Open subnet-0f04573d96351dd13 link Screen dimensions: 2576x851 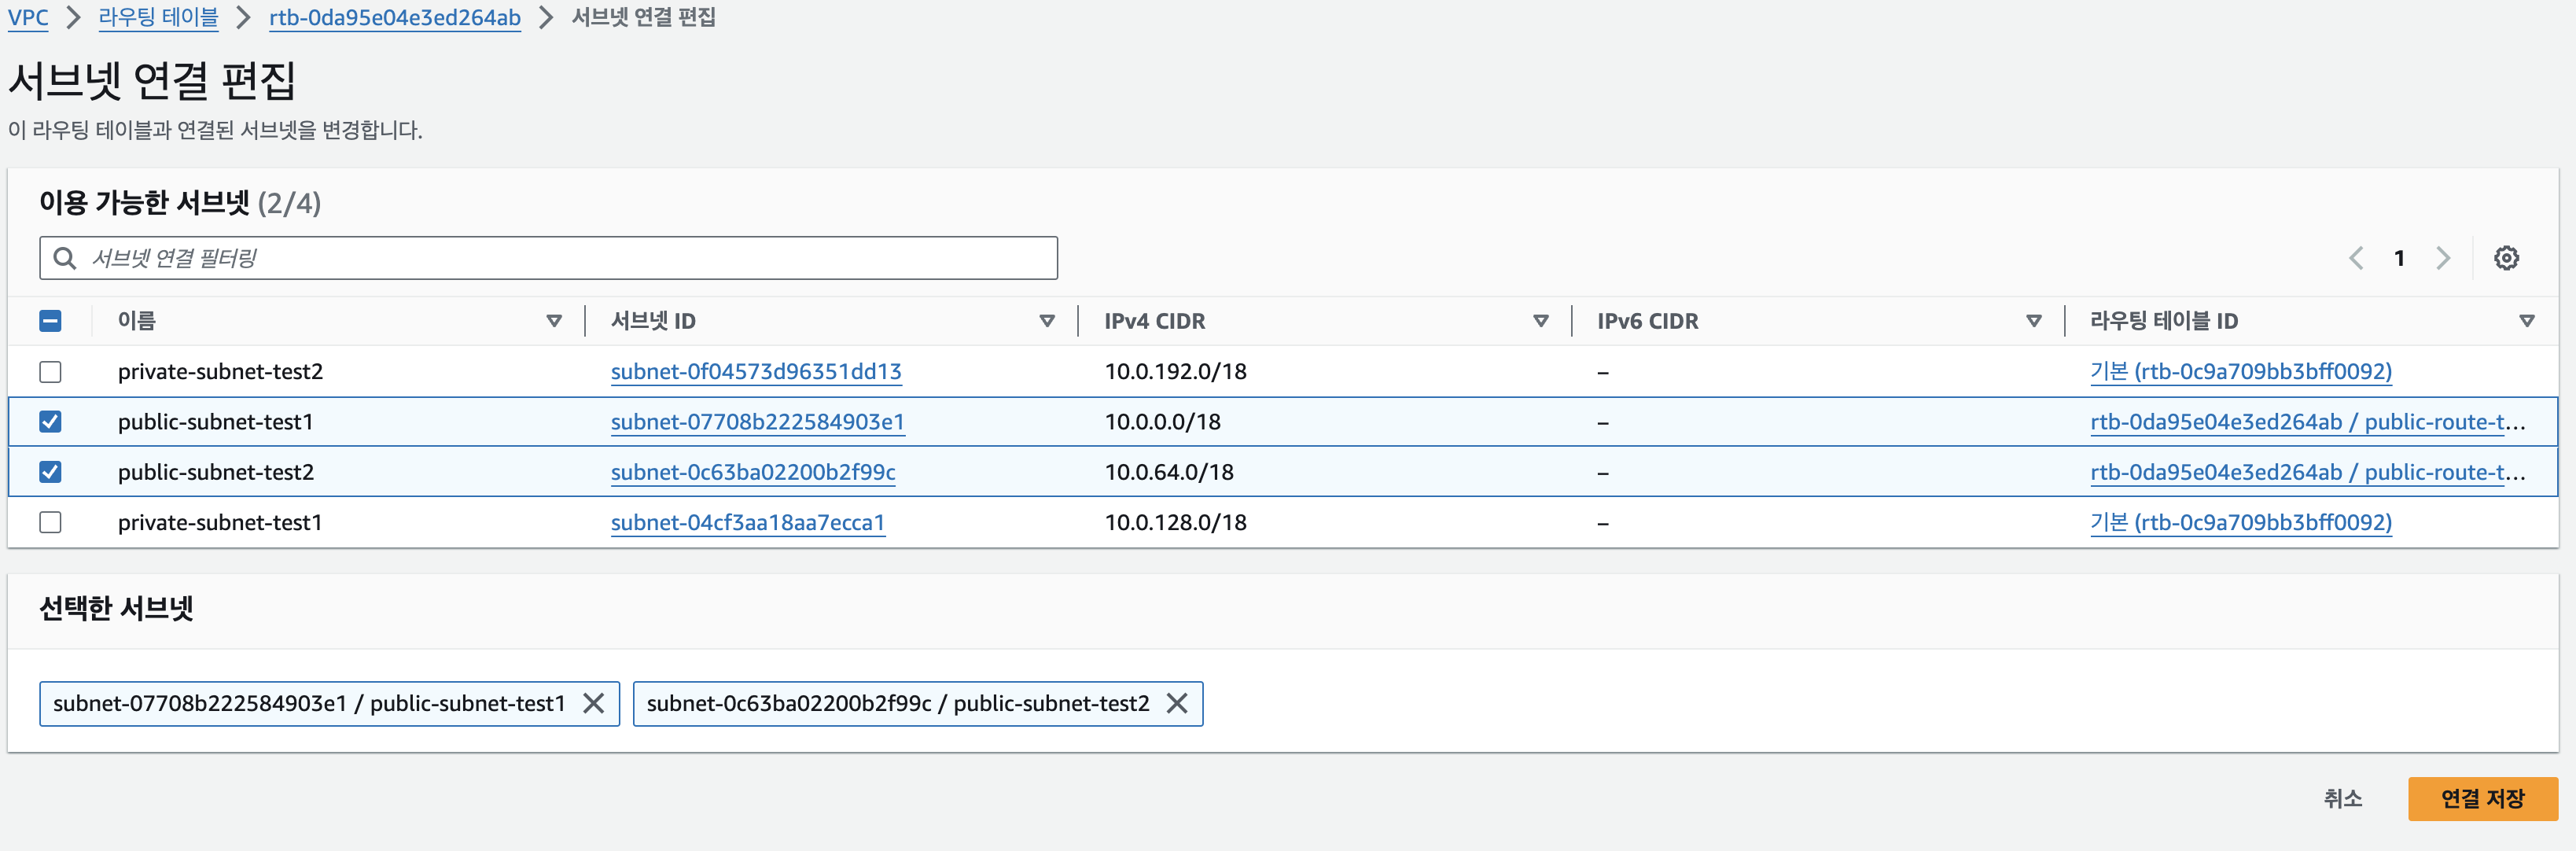pos(755,372)
